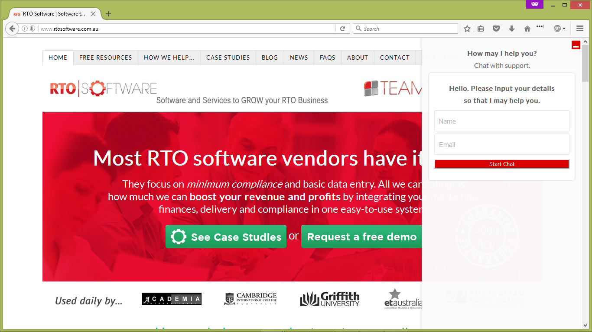Reload the page with refresh icon
The image size is (592, 332).
[342, 29]
